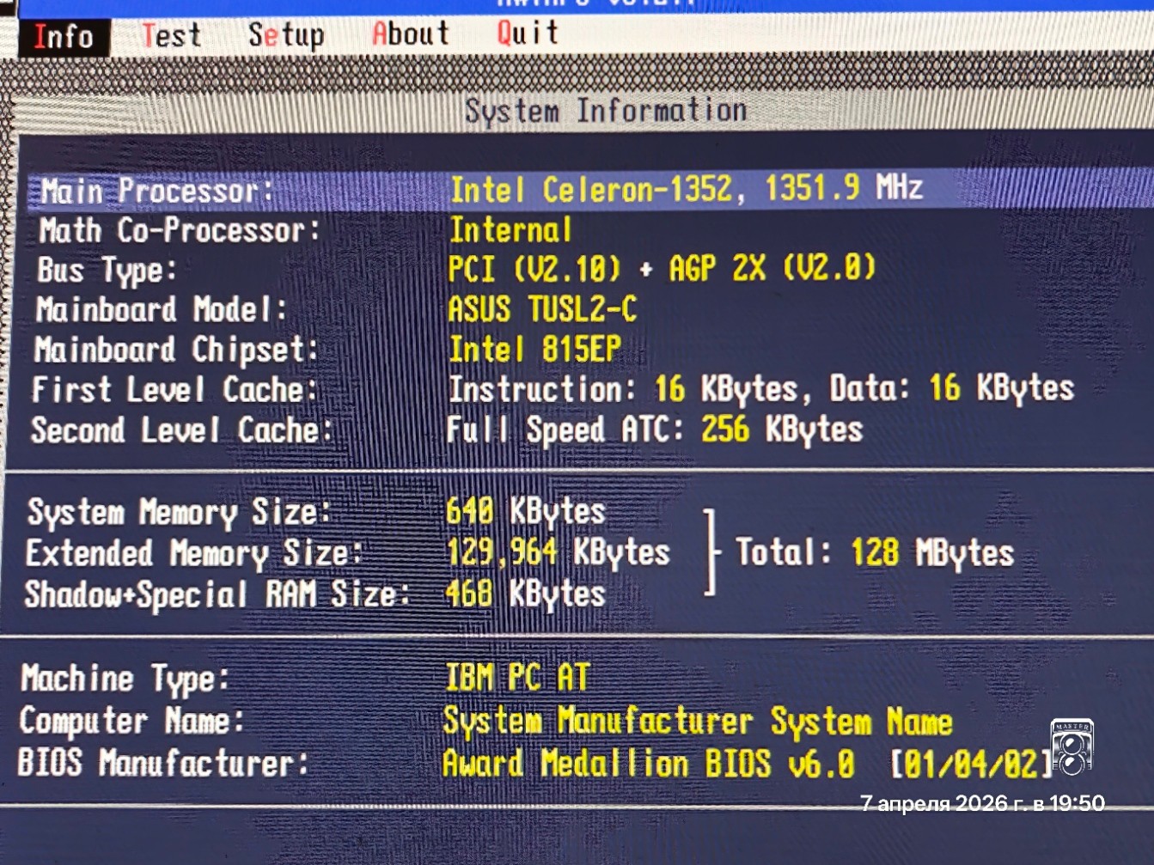Click the First Level Cache label
The height and width of the screenshot is (865, 1154).
point(174,390)
